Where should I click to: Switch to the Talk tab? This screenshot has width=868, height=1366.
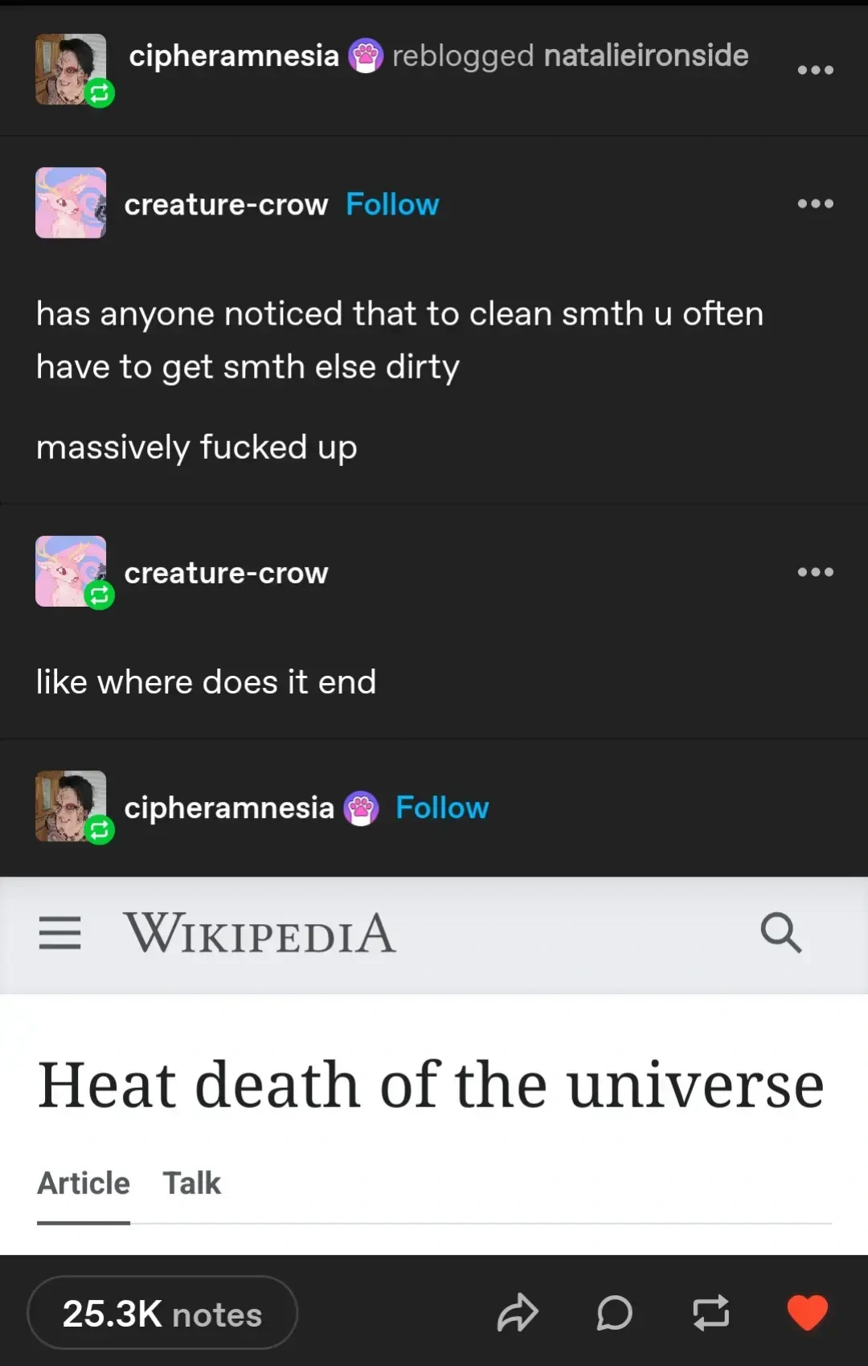191,1184
